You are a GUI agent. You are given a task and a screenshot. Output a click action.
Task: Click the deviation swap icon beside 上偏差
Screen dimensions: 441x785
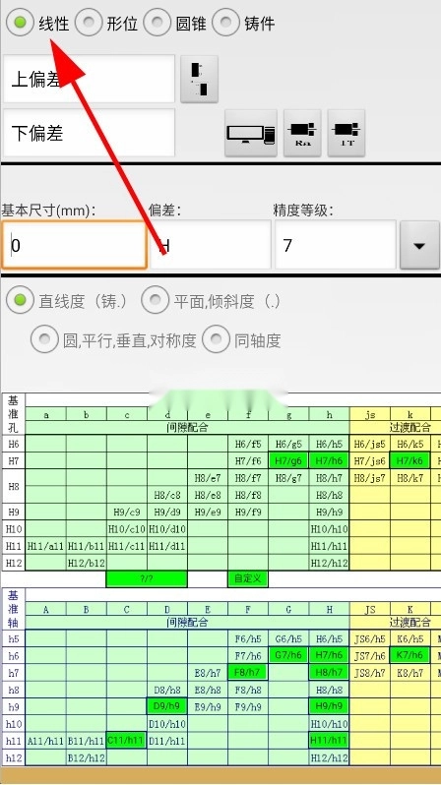pos(199,79)
